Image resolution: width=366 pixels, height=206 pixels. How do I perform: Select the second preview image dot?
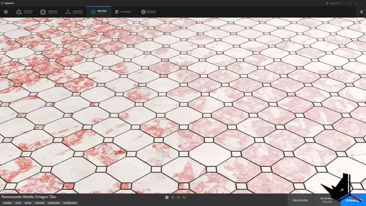tap(173, 197)
